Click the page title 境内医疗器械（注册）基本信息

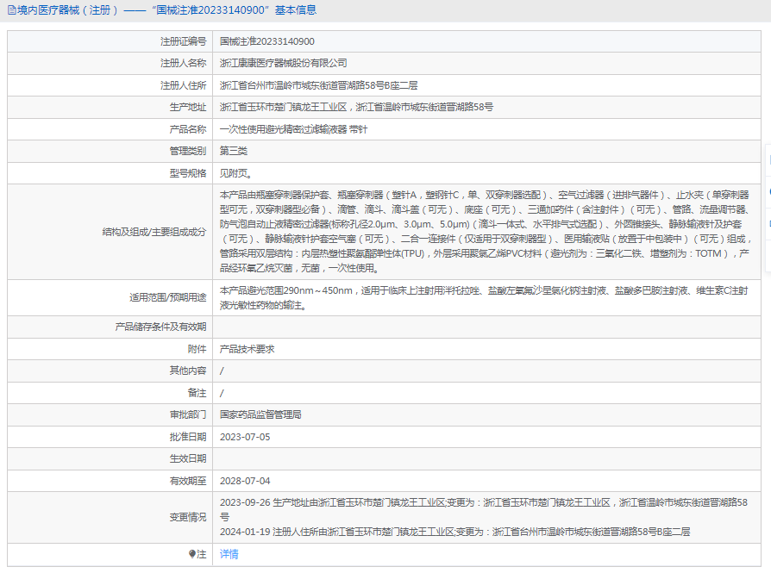[167, 10]
